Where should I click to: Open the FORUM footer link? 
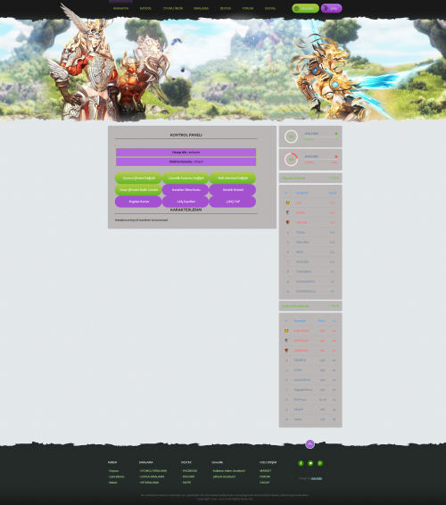pyautogui.click(x=265, y=476)
